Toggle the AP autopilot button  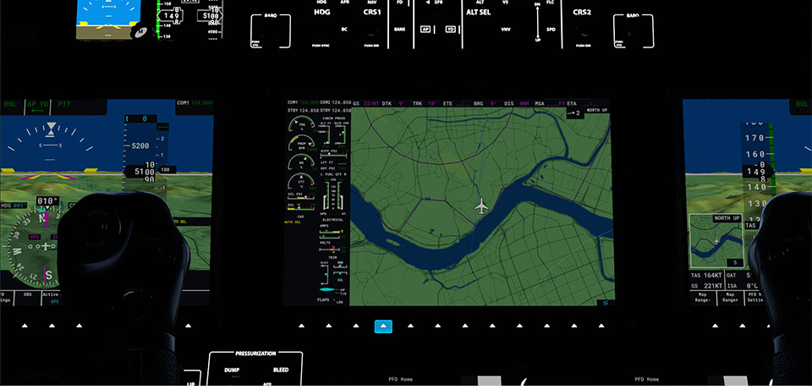point(425,29)
